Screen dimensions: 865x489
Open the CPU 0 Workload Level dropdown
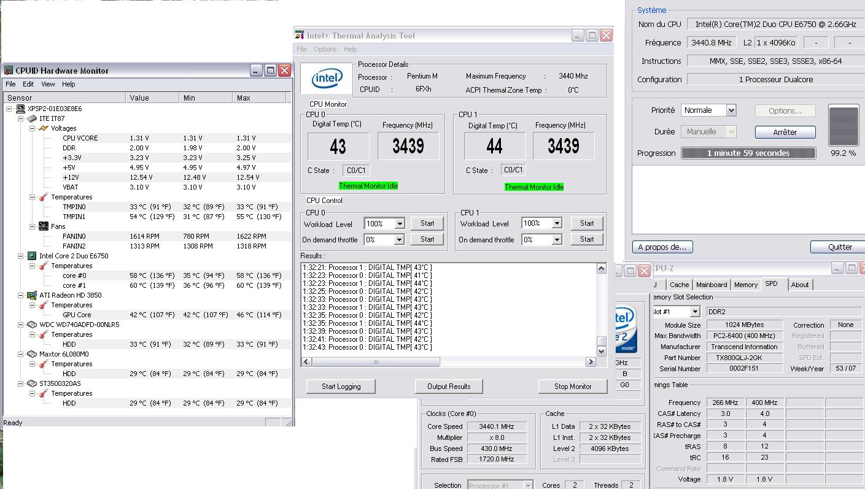pyautogui.click(x=399, y=224)
